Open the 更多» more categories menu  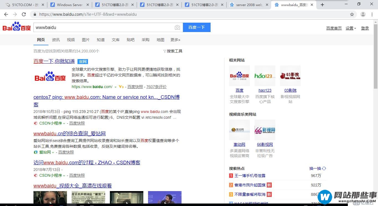[x=175, y=40]
